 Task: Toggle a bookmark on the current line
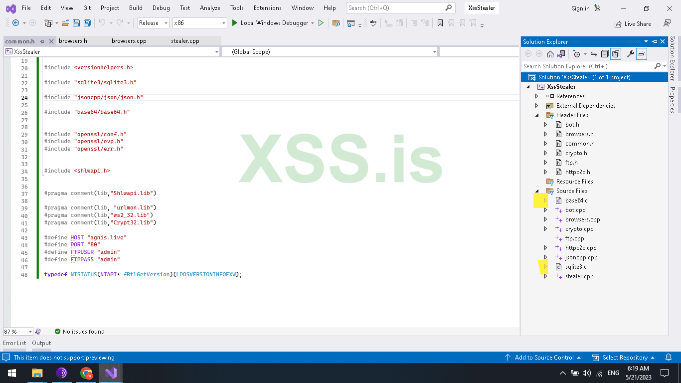[x=440, y=23]
